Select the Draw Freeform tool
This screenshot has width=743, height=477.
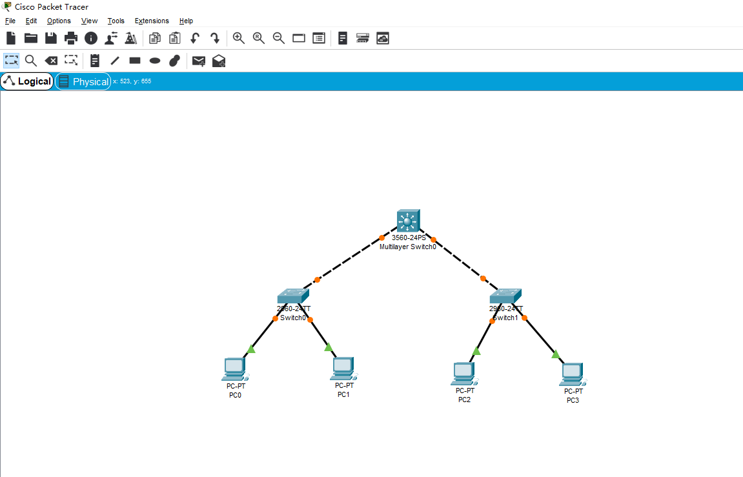[x=175, y=61]
